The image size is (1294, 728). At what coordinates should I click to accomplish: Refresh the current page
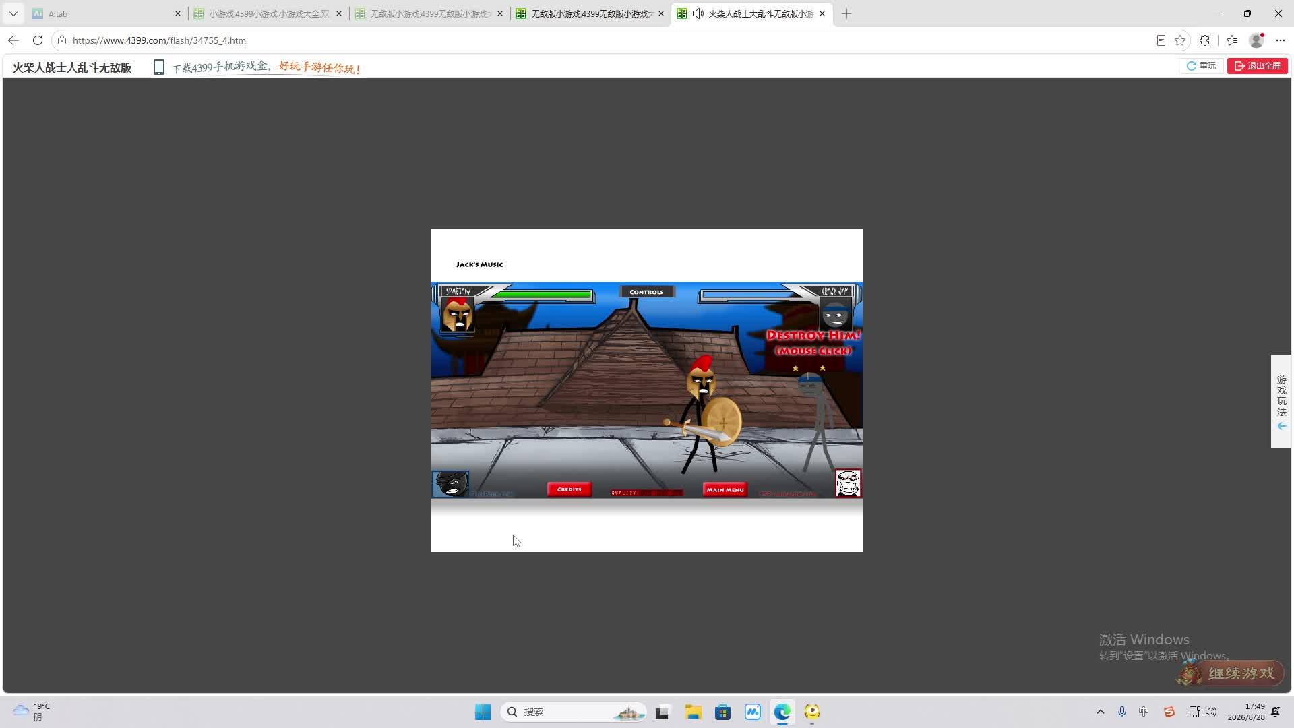tap(38, 40)
